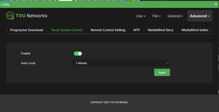Click the TVU Networks logo
Image resolution: width=219 pixels, height=112 pixels.
[x=27, y=16]
